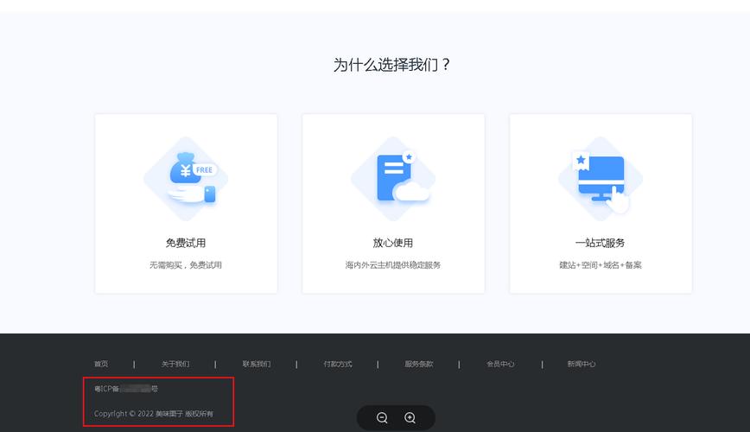Viewport: 750px width, 432px height.
Task: Open the 首页 footer link
Action: pos(101,364)
